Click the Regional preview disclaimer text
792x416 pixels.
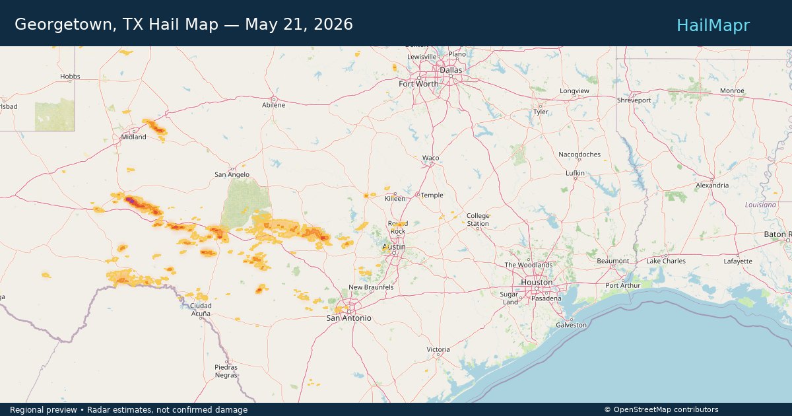[129, 410]
